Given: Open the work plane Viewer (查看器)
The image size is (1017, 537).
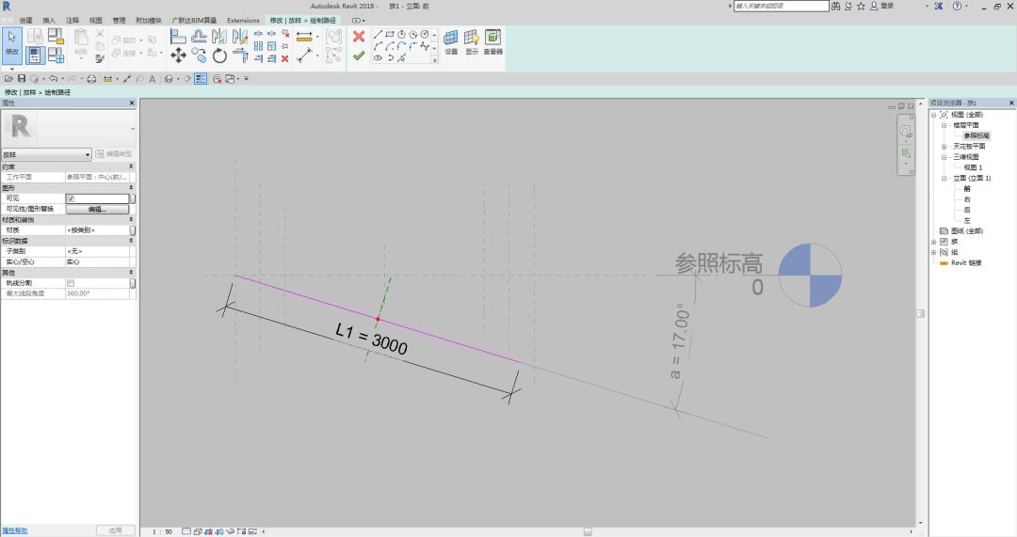Looking at the screenshot, I should (492, 42).
